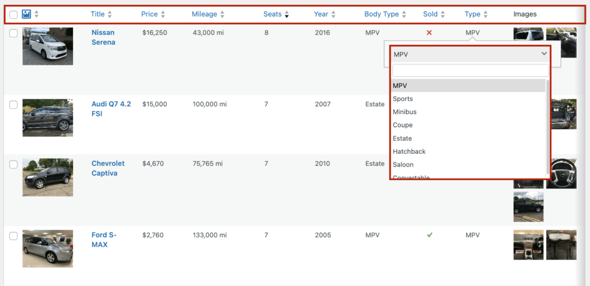Open the Audi Q7 main thumbnail
590x286 pixels.
[48, 118]
